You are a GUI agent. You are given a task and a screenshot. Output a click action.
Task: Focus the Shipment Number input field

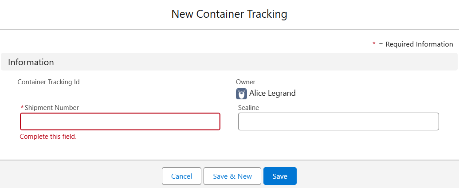point(120,121)
